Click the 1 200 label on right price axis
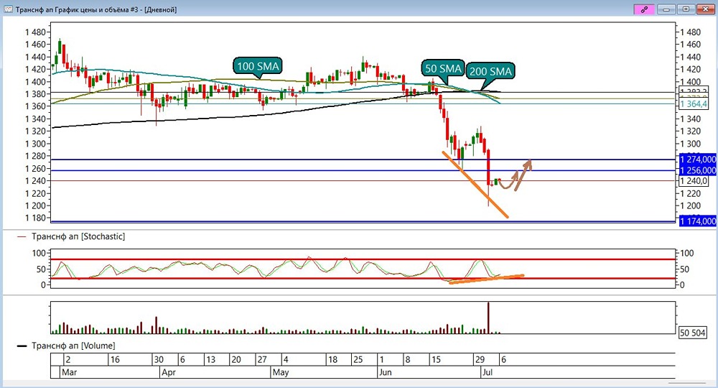718x388 pixels. click(x=691, y=205)
